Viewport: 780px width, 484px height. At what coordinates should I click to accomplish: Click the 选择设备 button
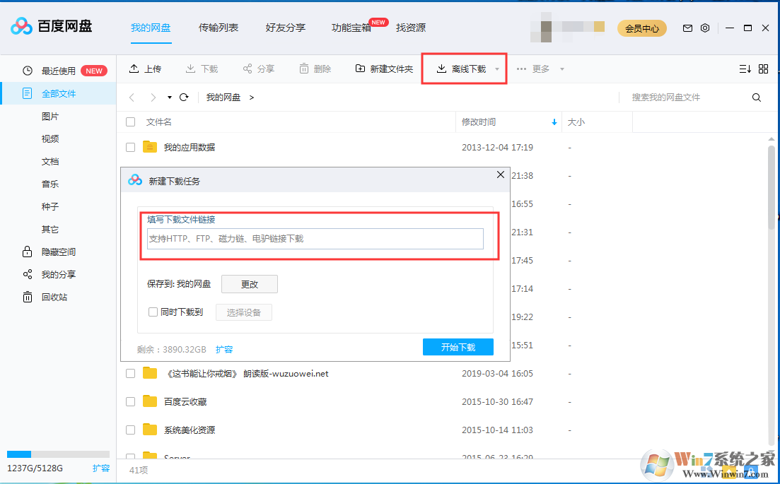[x=244, y=312]
